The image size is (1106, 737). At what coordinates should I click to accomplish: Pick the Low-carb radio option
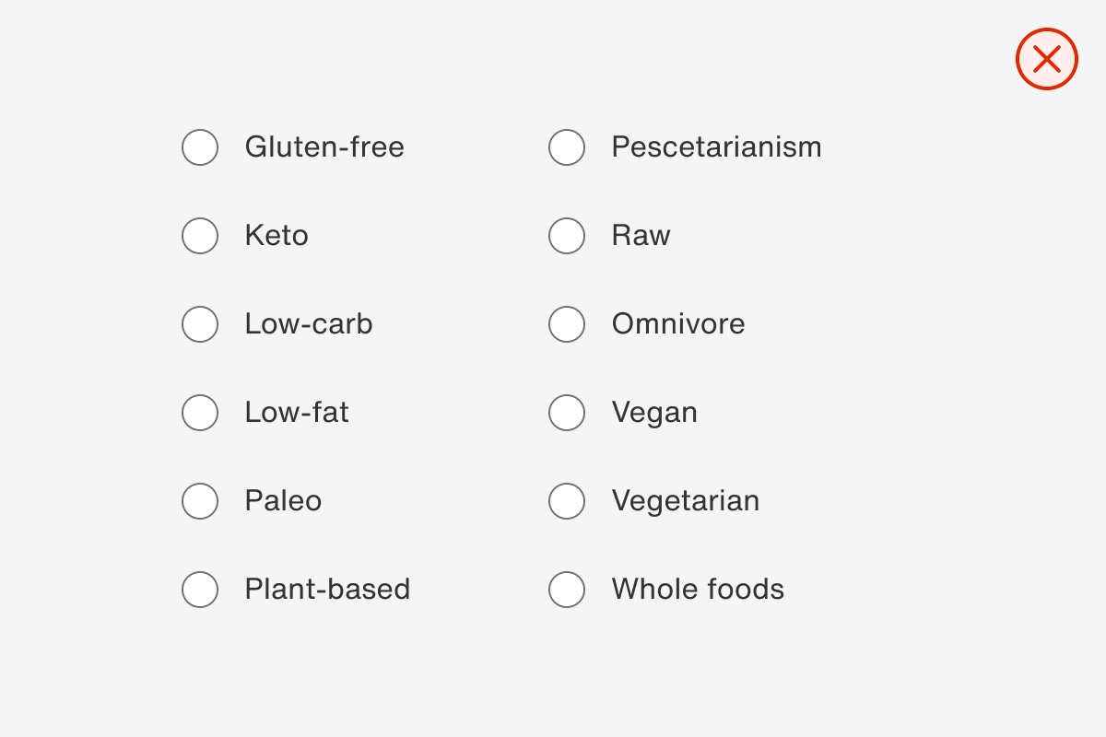pos(200,324)
